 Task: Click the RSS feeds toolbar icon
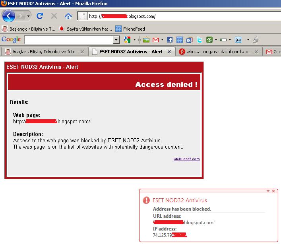[190, 40]
